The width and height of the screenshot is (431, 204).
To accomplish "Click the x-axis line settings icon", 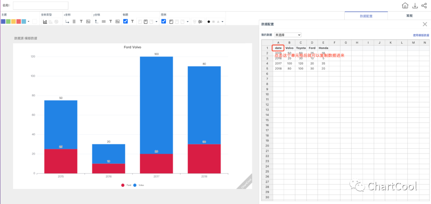I will tap(67, 21).
